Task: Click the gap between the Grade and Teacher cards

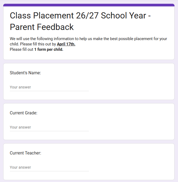Action: coord(89,142)
